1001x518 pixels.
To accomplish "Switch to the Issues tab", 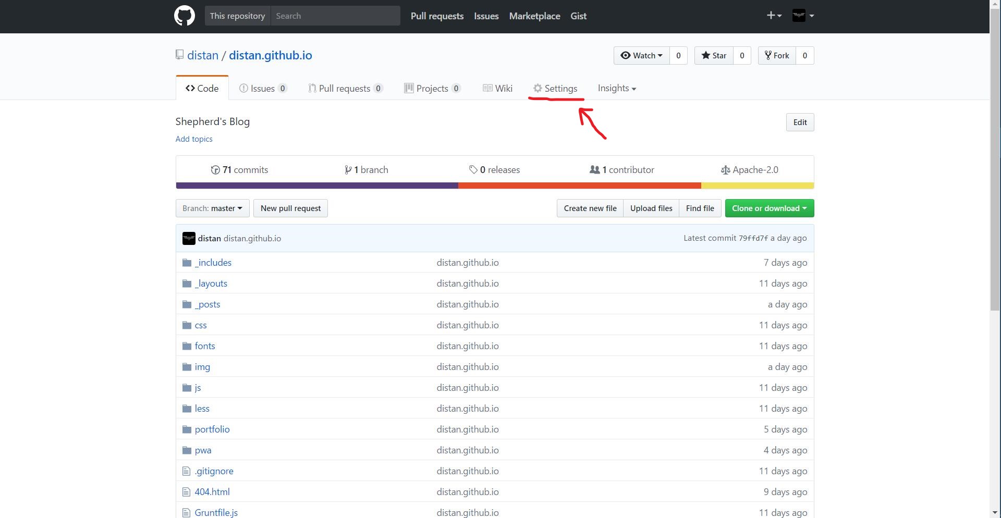I will tap(263, 88).
